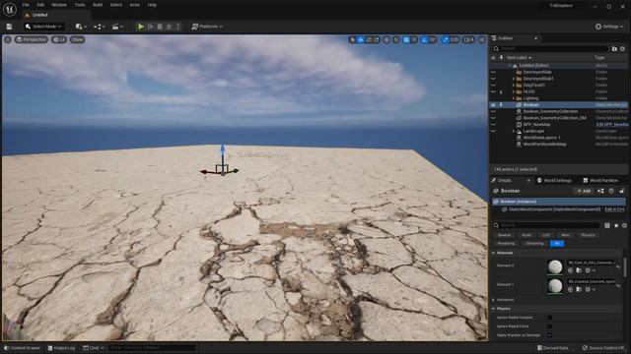
Task: Collapse the Untitled (Editor) world tree node
Action: [x=510, y=66]
